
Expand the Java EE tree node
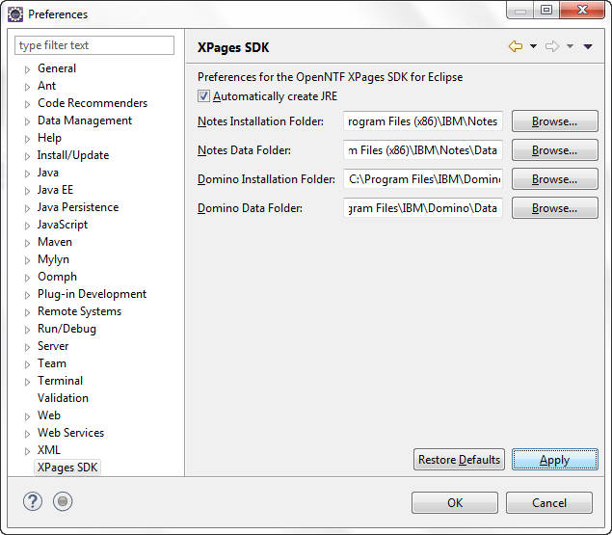point(27,191)
